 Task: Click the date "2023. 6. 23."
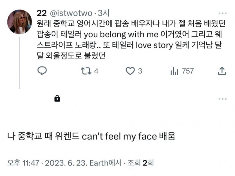[x=66, y=163]
